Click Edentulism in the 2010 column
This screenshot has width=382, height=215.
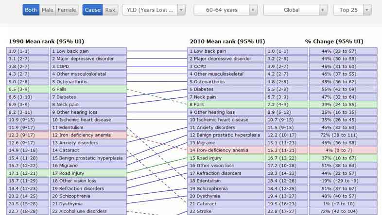click(226, 181)
